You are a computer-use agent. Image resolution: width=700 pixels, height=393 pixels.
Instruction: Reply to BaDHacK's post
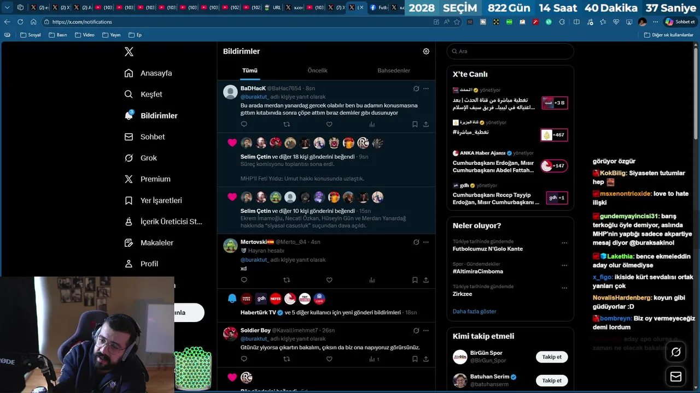pyautogui.click(x=244, y=124)
